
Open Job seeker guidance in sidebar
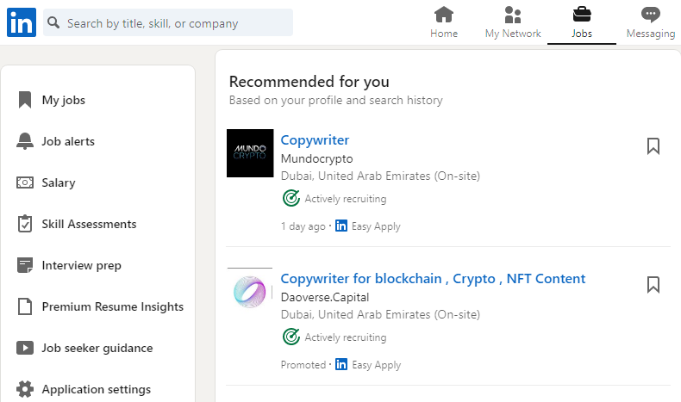point(97,349)
